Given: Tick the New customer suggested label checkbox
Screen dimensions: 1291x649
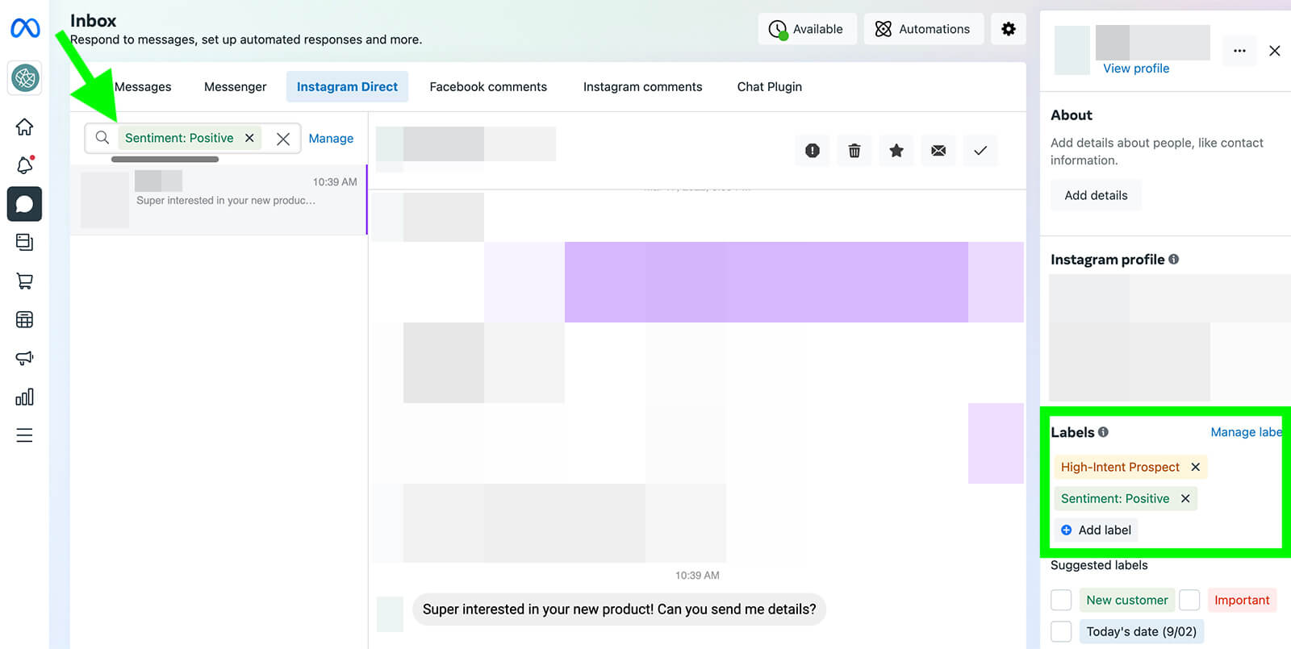Looking at the screenshot, I should pyautogui.click(x=1061, y=600).
